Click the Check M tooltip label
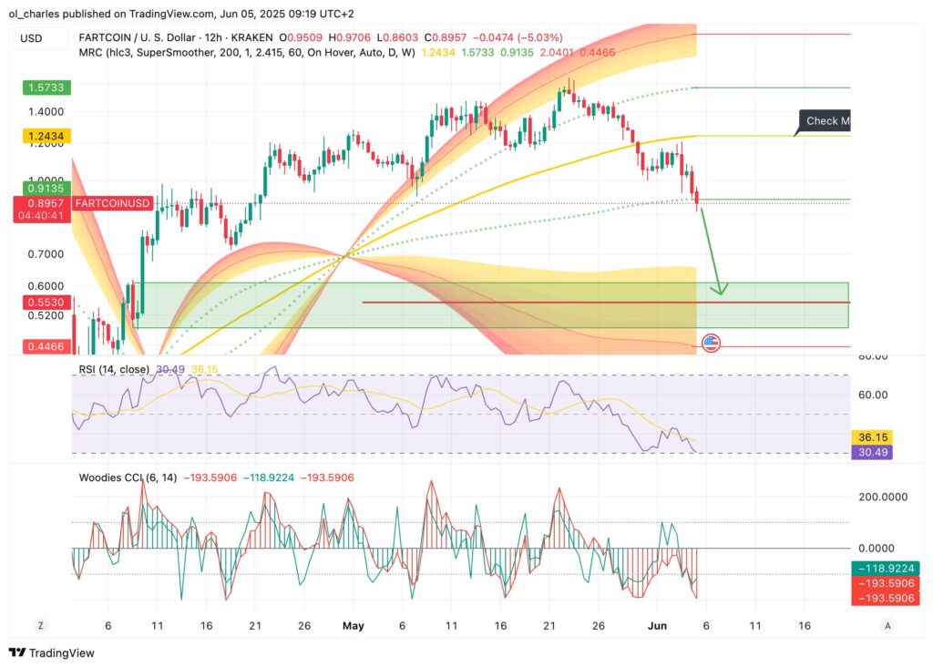This screenshot has width=933, height=668. pyautogui.click(x=825, y=121)
